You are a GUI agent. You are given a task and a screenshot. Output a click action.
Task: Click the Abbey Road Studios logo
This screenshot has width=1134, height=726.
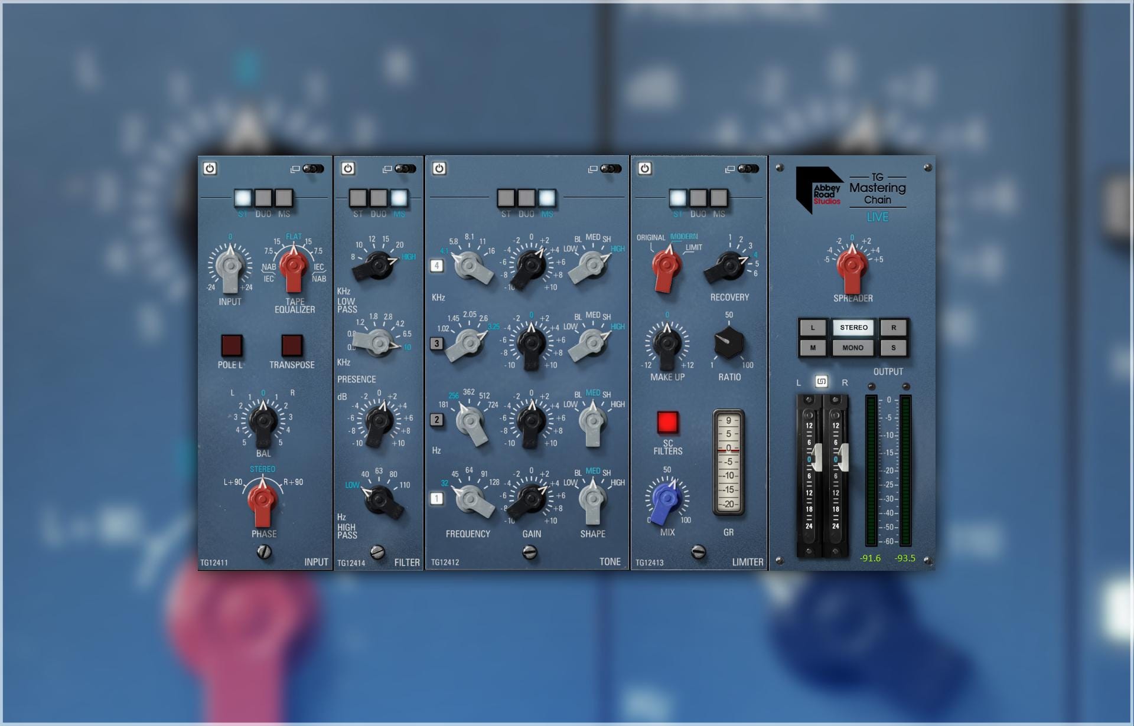[x=819, y=190]
